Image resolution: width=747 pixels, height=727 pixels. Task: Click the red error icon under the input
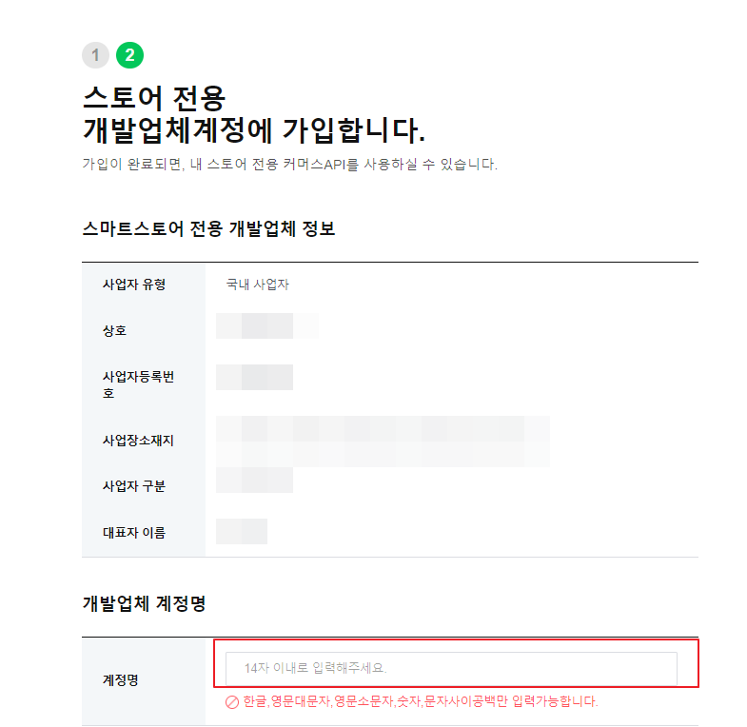click(231, 701)
